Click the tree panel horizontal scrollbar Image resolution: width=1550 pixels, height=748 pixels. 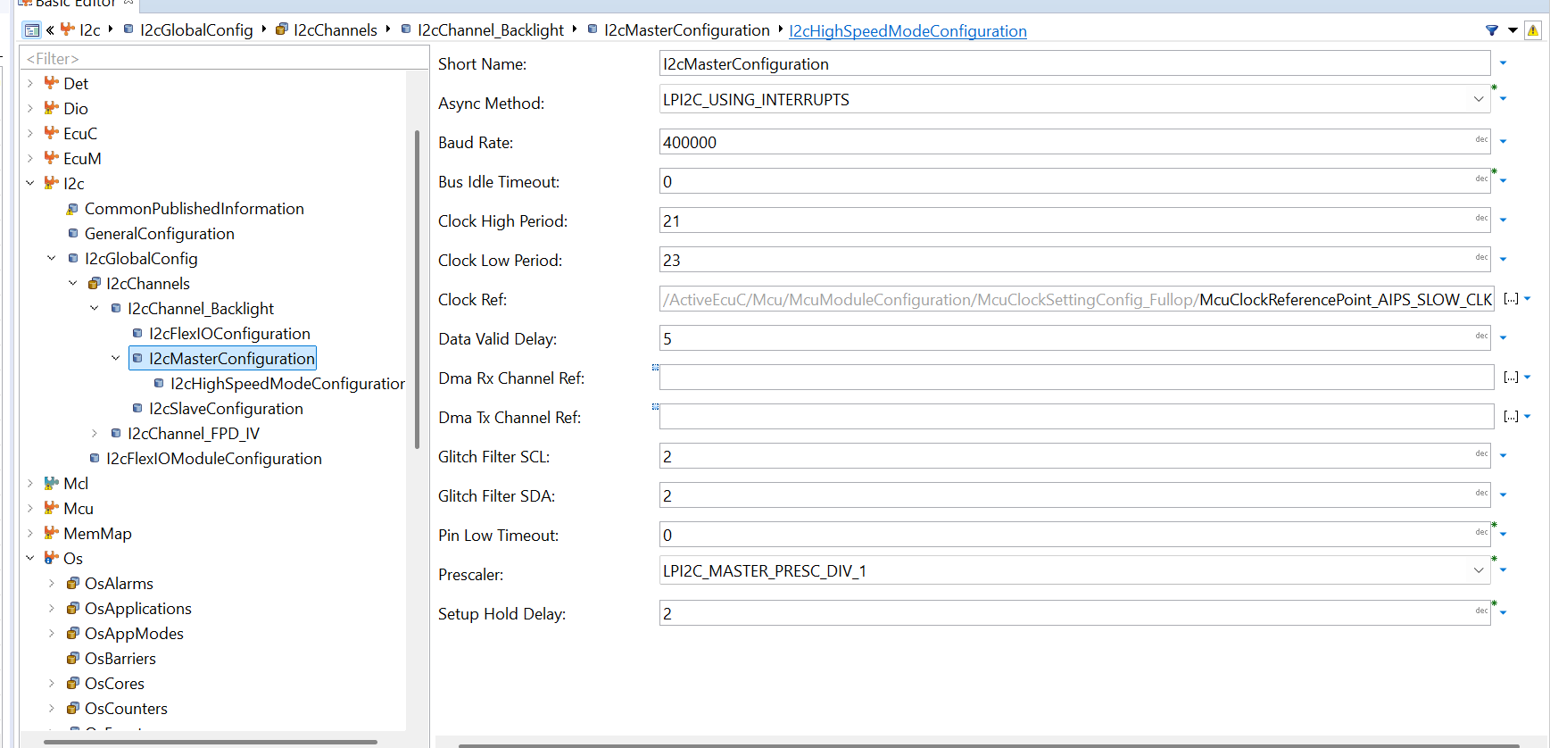211,742
